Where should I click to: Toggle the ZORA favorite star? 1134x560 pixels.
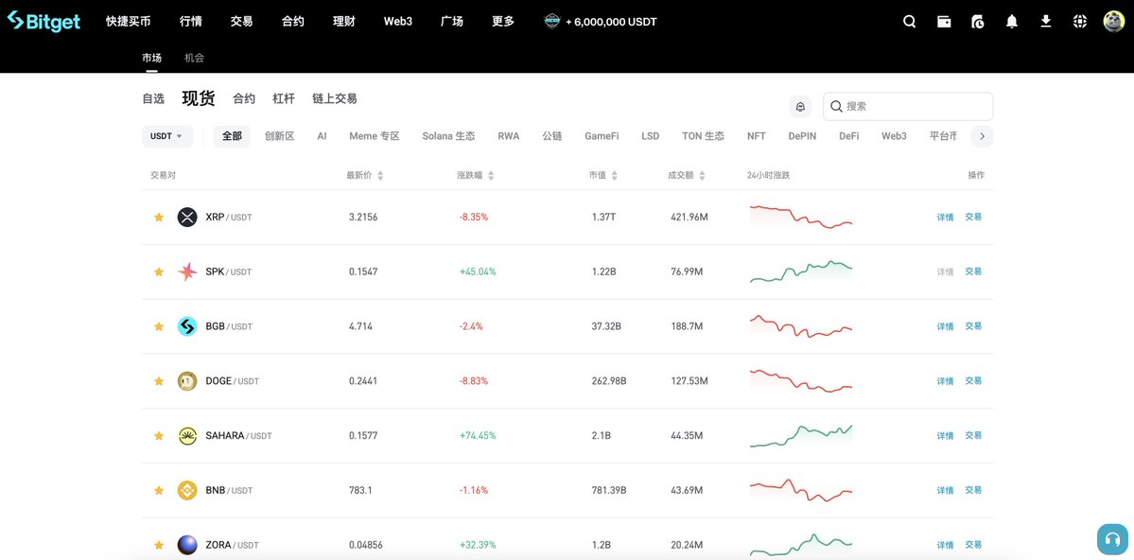click(x=159, y=545)
